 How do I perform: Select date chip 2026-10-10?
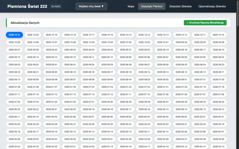(x=218, y=35)
